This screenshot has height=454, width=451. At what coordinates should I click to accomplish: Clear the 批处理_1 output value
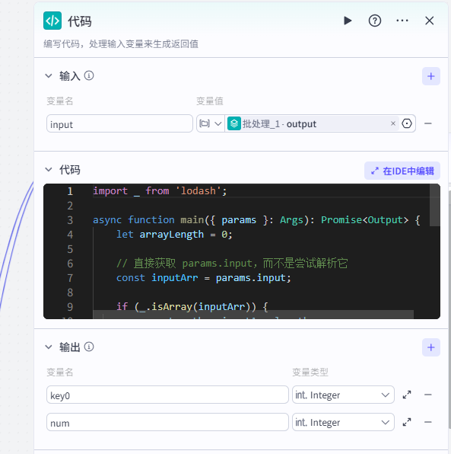coord(393,123)
